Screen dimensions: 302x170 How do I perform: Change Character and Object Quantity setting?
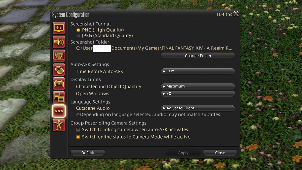click(x=198, y=86)
